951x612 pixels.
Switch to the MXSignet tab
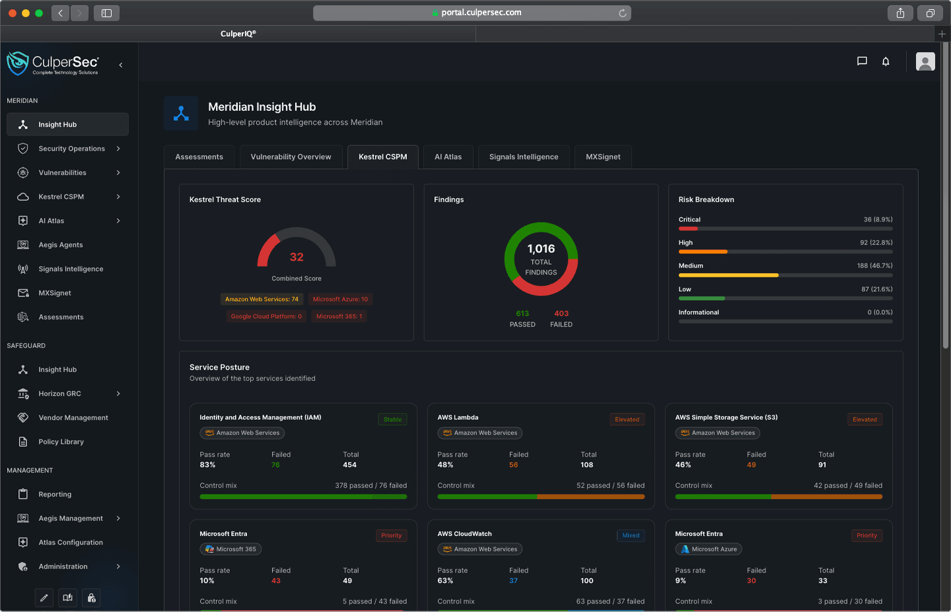click(603, 157)
